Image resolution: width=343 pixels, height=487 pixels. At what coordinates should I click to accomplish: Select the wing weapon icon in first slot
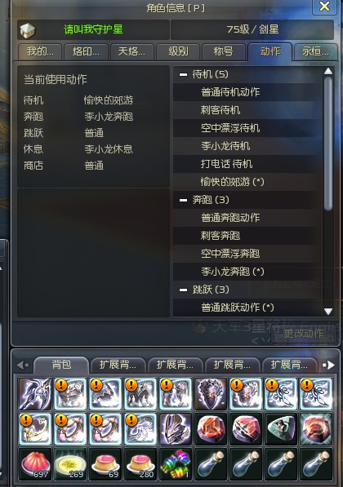35,394
